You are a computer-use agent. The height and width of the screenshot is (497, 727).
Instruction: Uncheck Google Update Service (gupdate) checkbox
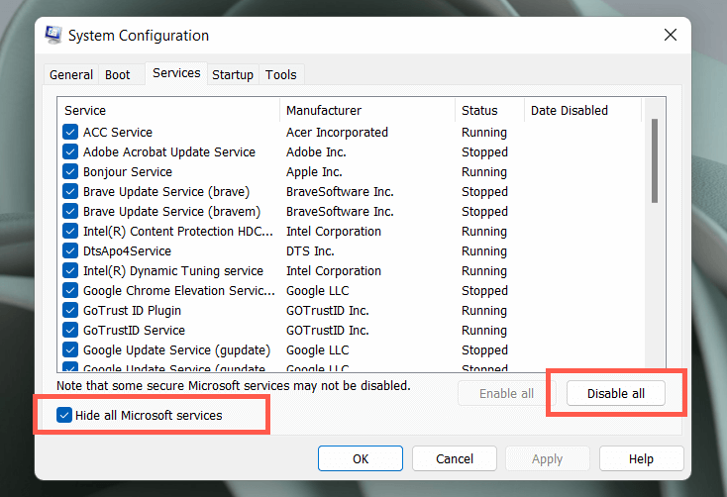pos(70,350)
